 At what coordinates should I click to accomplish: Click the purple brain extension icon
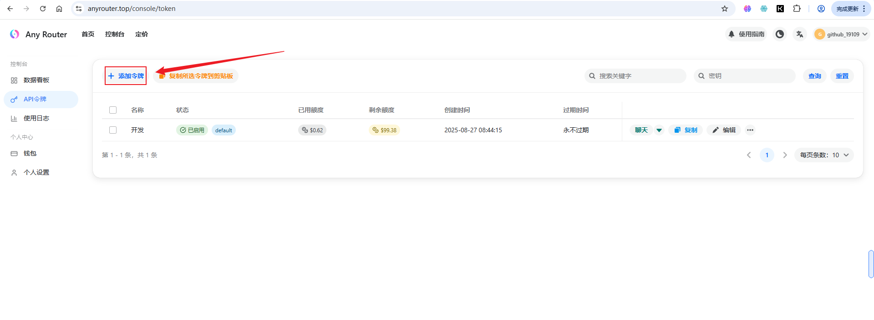747,9
